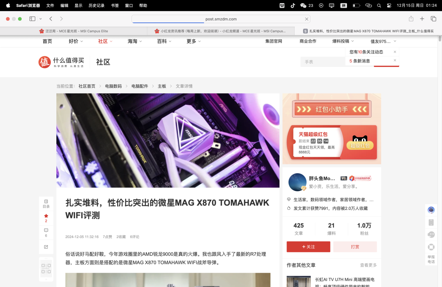Open the 书签 menu
The width and height of the screenshot is (442, 287).
point(115,6)
